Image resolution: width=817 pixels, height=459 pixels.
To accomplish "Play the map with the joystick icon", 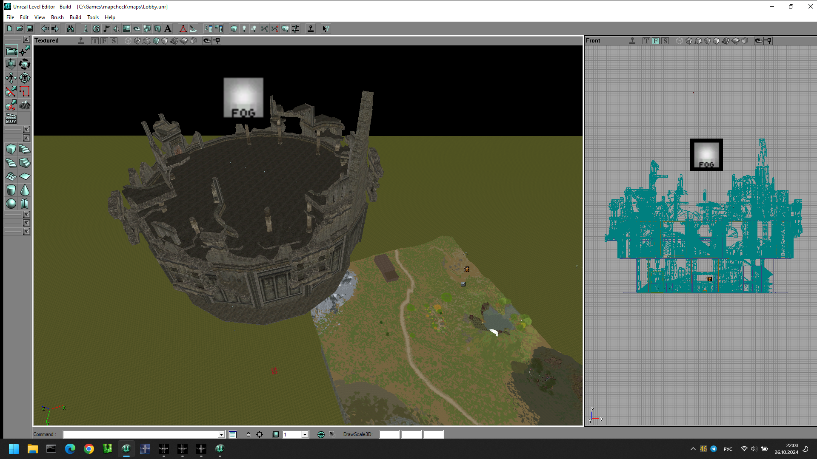I will 311,28.
